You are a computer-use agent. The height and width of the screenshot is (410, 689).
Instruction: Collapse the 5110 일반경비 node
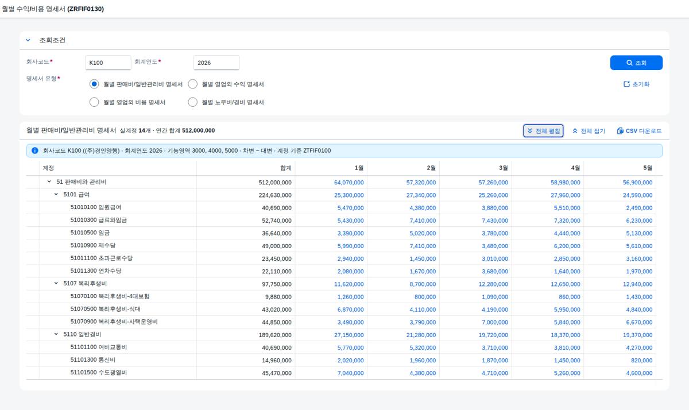coord(56,334)
